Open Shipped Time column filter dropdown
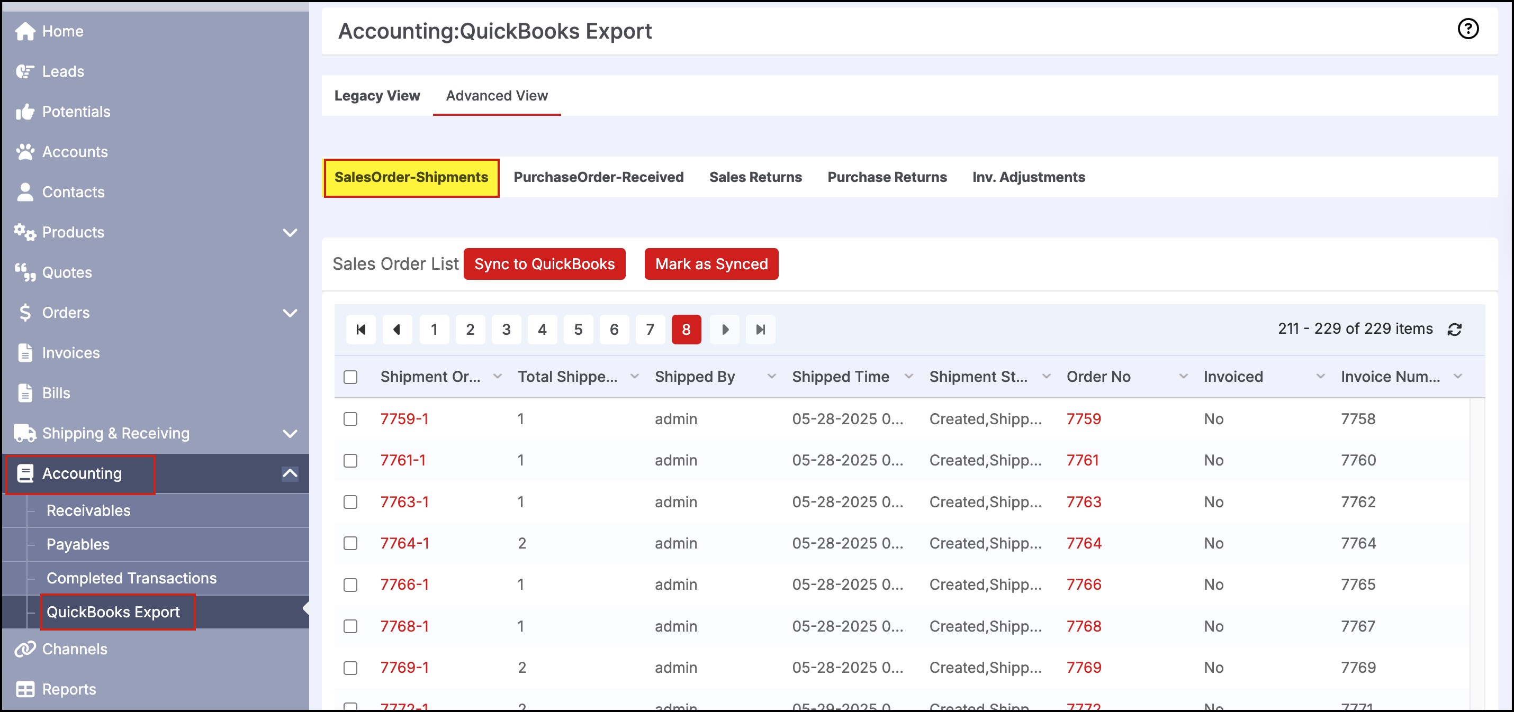1514x712 pixels. [x=908, y=377]
